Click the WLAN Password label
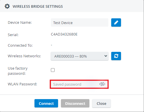144x112 pixels. tap(22, 84)
